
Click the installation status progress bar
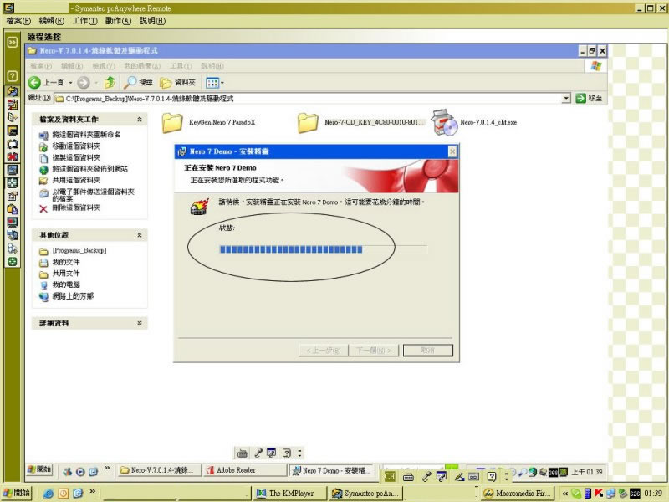click(x=323, y=249)
